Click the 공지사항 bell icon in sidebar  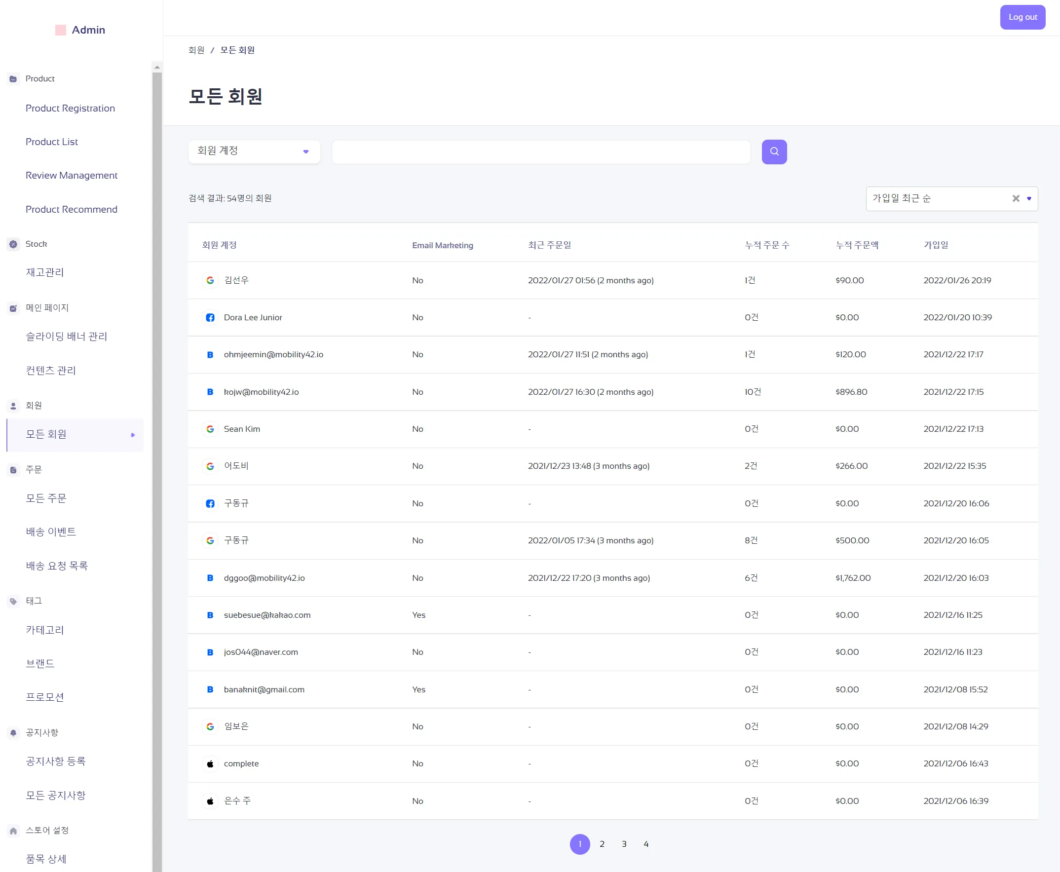(x=13, y=733)
